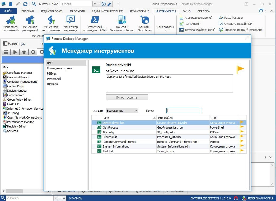Click the navigation horizontal scrollbar thumb
This screenshot has width=276, height=201.
[15, 191]
